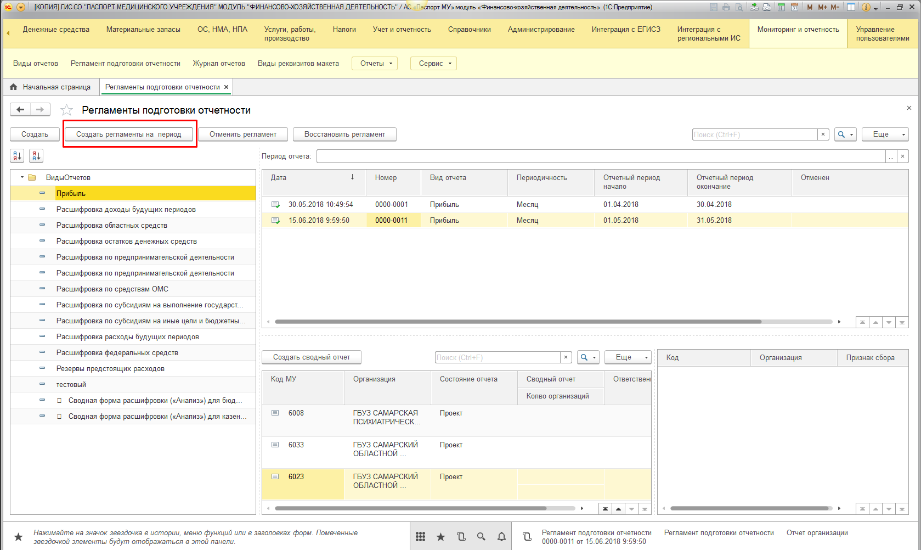Click the Создать сводный отчет button
Image resolution: width=921 pixels, height=550 pixels.
pos(311,357)
